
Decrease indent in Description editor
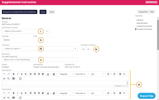point(124,74)
